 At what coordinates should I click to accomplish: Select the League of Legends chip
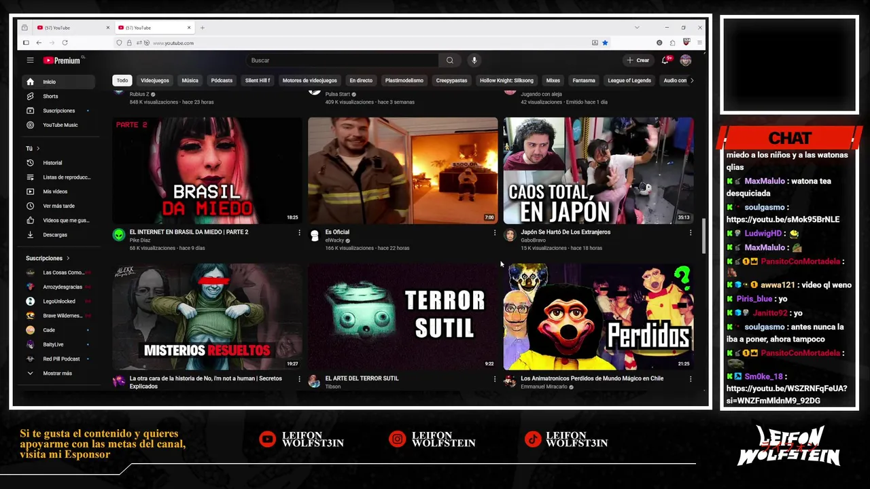[629, 80]
